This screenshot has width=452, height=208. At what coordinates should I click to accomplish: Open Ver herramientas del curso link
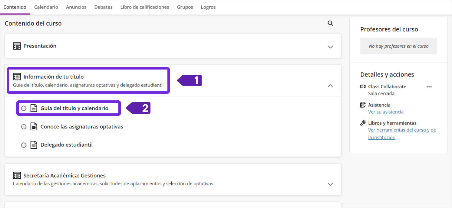402,130
